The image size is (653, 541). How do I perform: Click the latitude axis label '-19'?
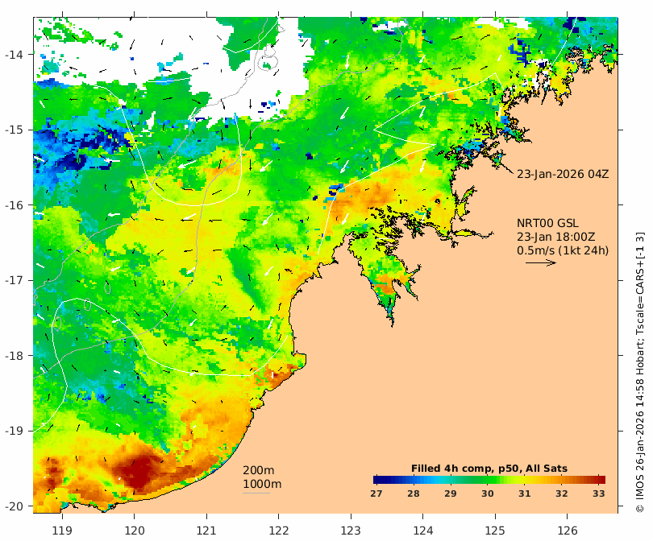click(x=14, y=431)
